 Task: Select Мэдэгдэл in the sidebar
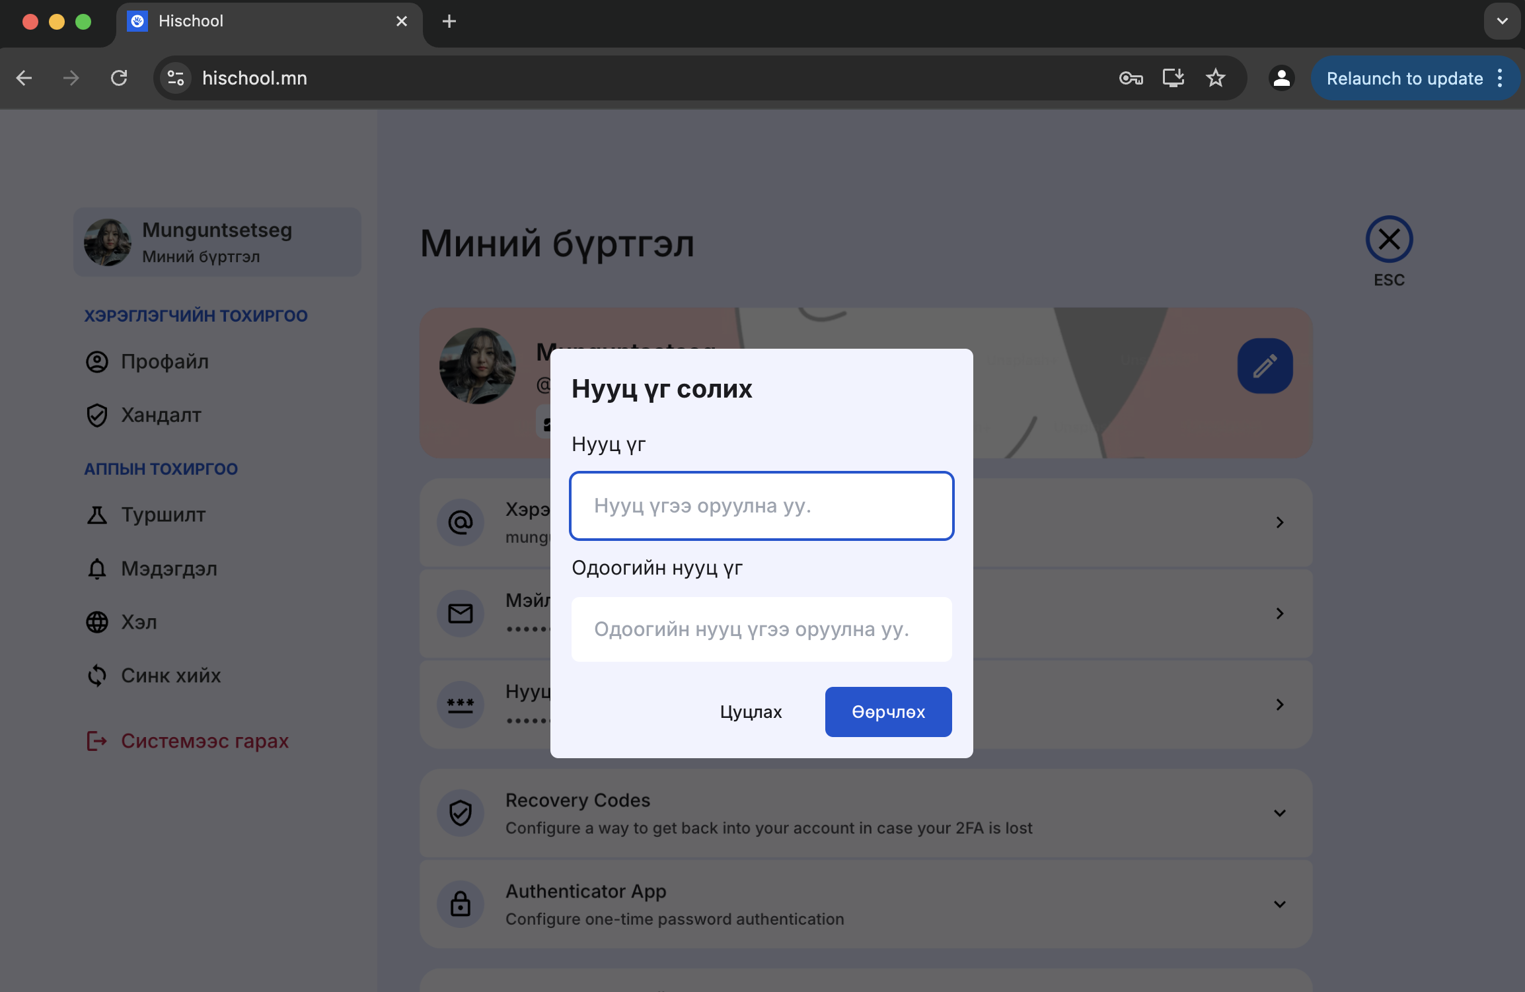(x=168, y=569)
